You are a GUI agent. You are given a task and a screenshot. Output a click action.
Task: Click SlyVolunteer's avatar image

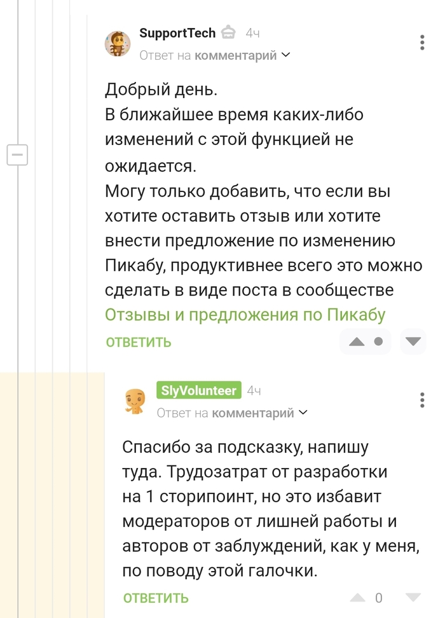(135, 401)
